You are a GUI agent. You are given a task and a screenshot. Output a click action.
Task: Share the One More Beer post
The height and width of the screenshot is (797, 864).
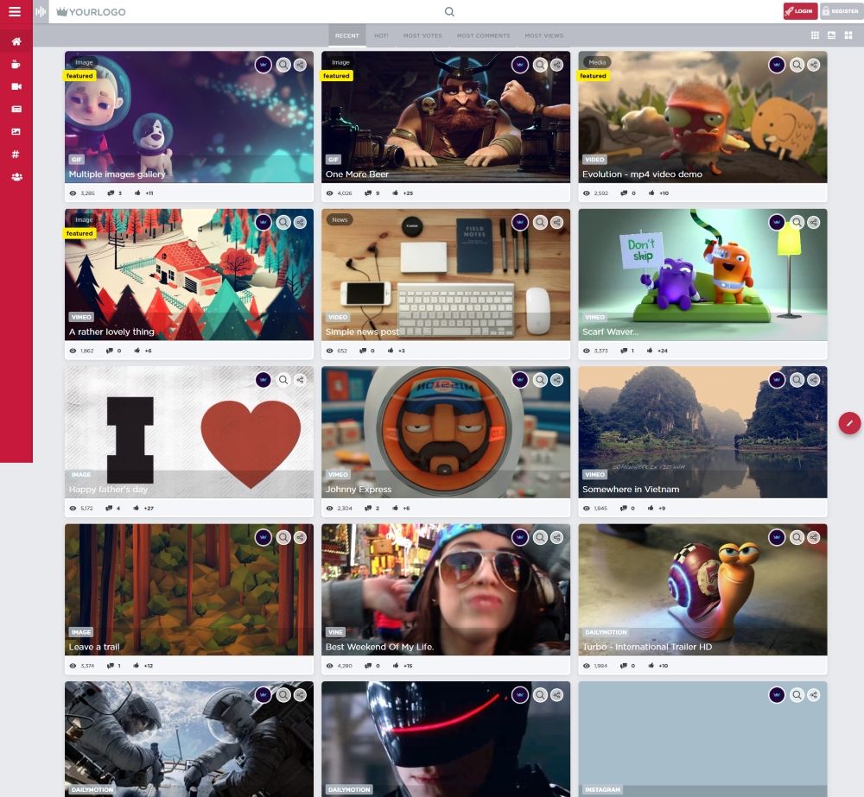pyautogui.click(x=557, y=65)
